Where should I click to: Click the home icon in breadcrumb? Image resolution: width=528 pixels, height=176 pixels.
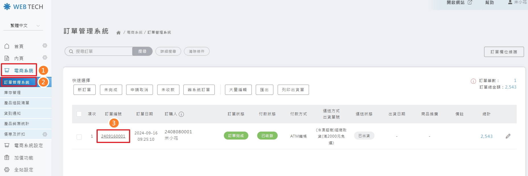(118, 32)
